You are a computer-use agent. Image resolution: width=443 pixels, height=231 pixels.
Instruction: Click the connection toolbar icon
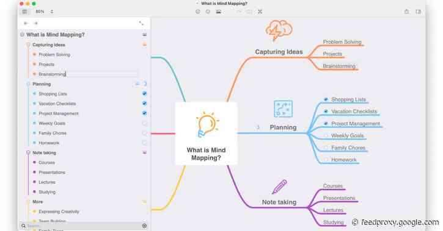point(239,12)
